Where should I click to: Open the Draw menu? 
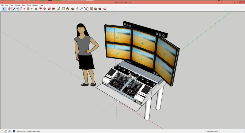tap(24, 5)
